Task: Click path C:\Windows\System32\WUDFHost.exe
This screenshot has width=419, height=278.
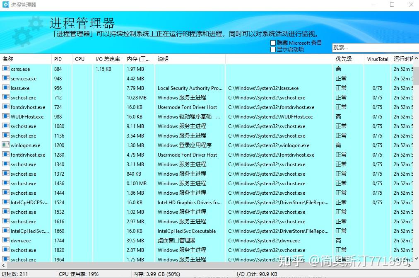Action: pos(270,117)
